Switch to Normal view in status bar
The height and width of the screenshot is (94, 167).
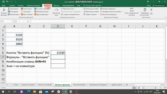(134, 88)
